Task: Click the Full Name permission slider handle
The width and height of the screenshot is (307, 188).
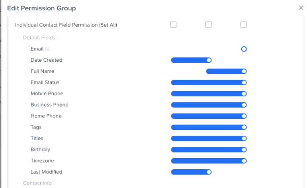Action: (244, 71)
